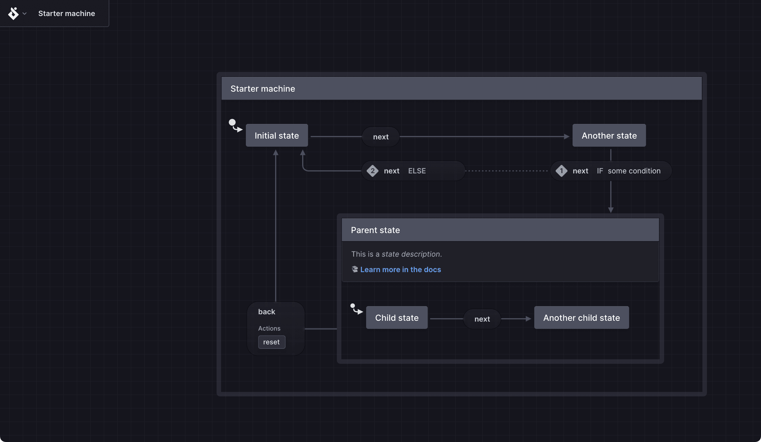
Task: Click the initial state marker of Initial state
Action: [x=235, y=126]
